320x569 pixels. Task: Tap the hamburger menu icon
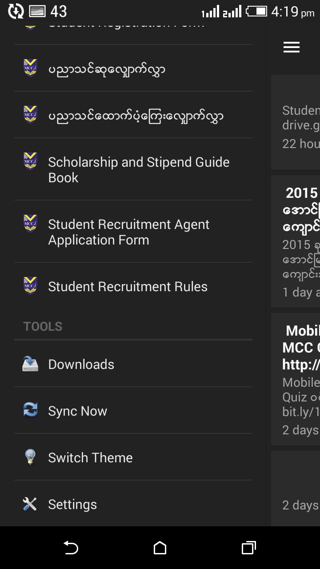tap(292, 47)
